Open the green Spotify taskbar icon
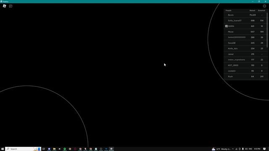Screen dimensions: 269x151 65,149
